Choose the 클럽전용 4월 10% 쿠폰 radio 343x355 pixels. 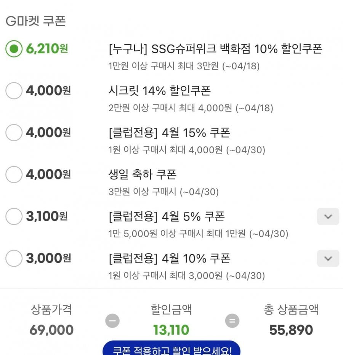click(x=14, y=259)
